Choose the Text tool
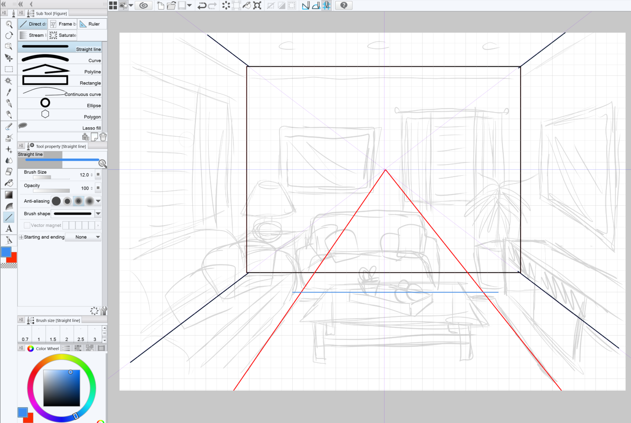Screen dimensions: 631x423 tap(9, 229)
